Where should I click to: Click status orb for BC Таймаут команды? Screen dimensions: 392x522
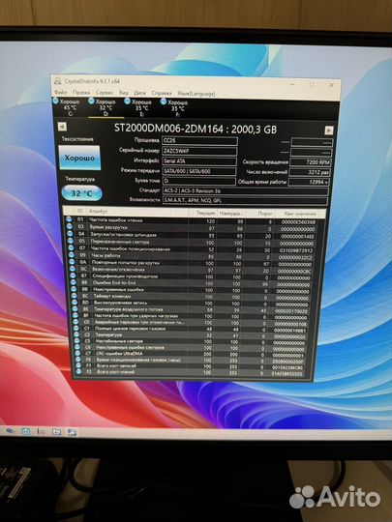coord(75,296)
